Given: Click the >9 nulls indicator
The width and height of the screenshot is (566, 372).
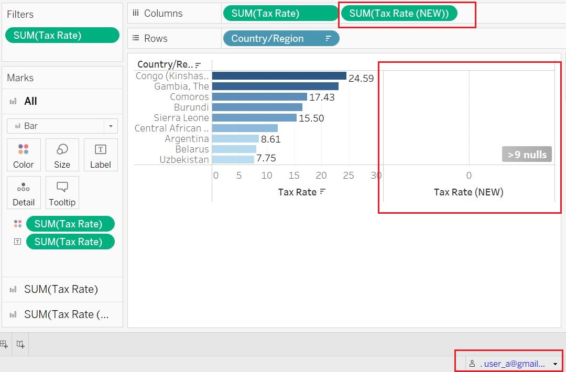Looking at the screenshot, I should (x=527, y=154).
